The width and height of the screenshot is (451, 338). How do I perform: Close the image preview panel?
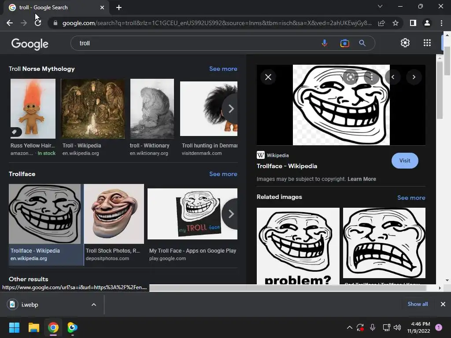[x=268, y=77]
